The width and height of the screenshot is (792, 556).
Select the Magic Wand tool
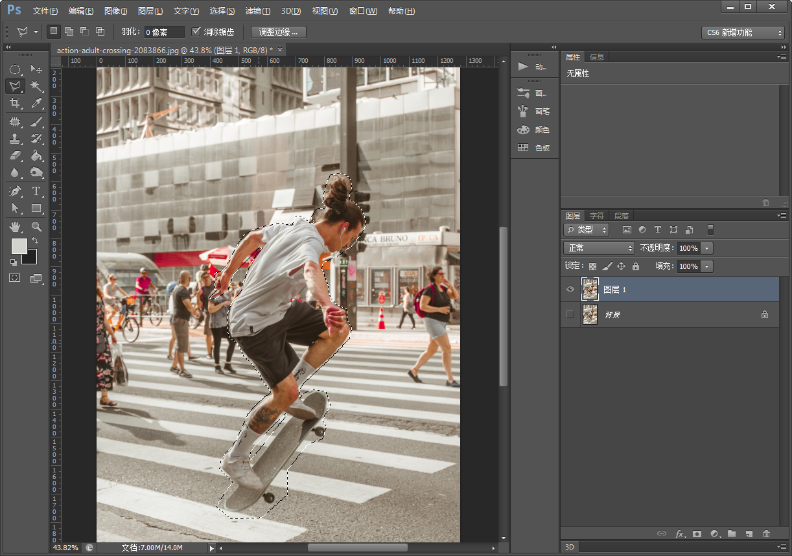[36, 86]
